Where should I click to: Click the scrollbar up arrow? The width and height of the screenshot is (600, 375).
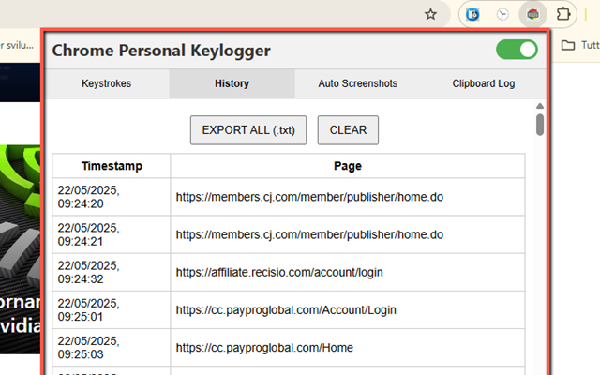pyautogui.click(x=540, y=106)
